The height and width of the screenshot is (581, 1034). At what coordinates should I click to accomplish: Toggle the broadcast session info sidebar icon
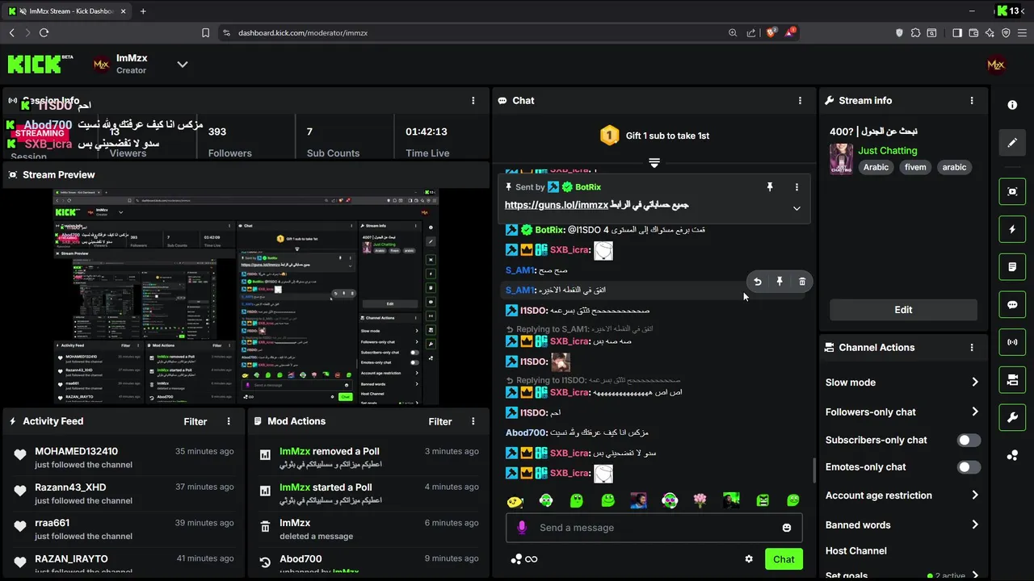coord(1012,342)
